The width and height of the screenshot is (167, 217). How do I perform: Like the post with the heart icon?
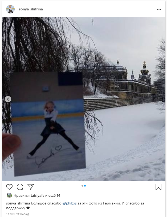click(x=9, y=187)
